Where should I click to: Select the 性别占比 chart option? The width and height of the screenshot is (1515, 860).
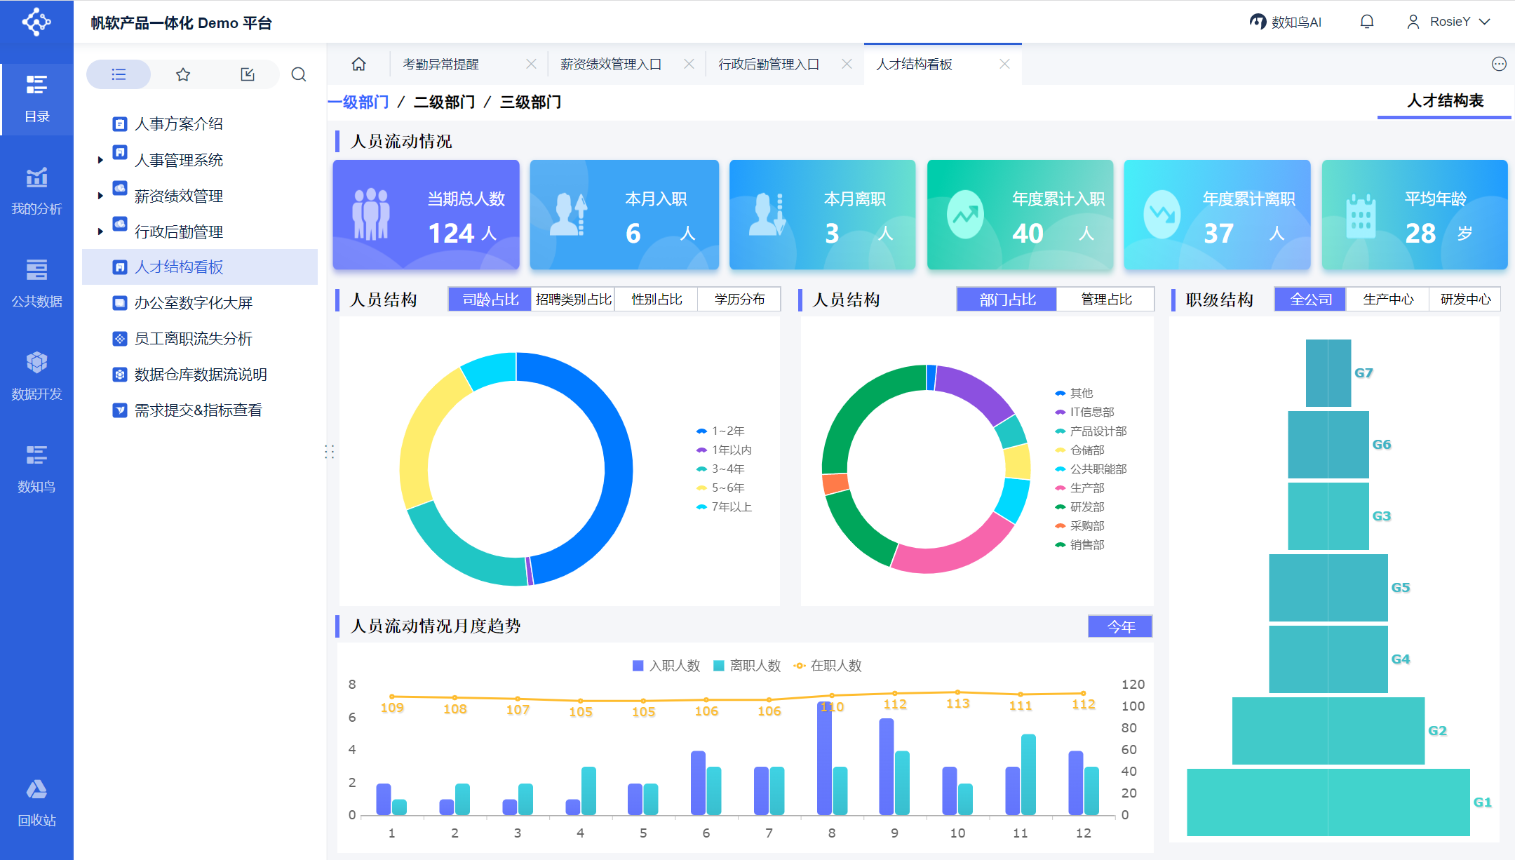coord(656,300)
